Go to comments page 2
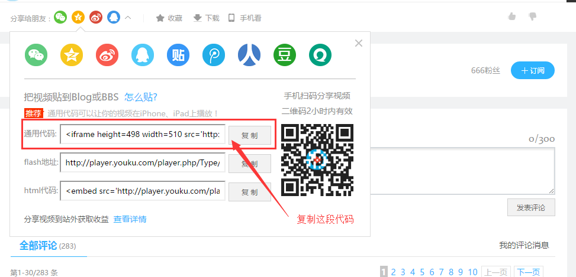This screenshot has height=277, width=576. pos(394,272)
